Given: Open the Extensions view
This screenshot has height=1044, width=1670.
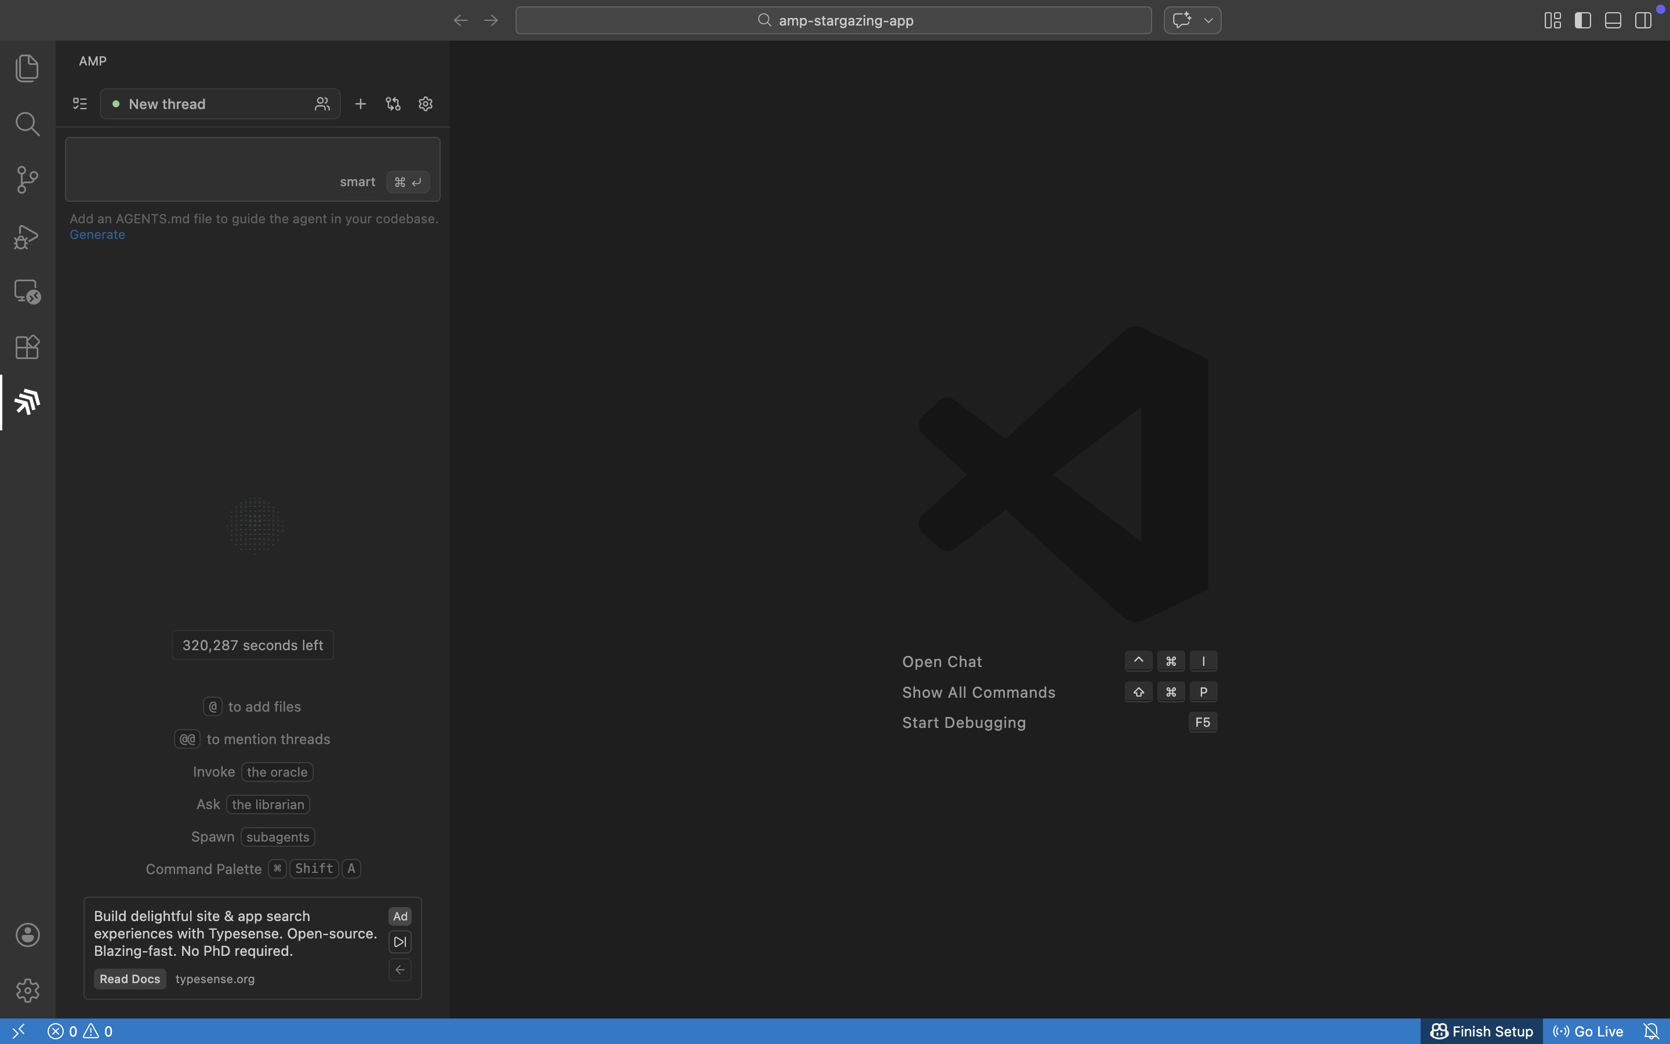Looking at the screenshot, I should click(x=27, y=347).
